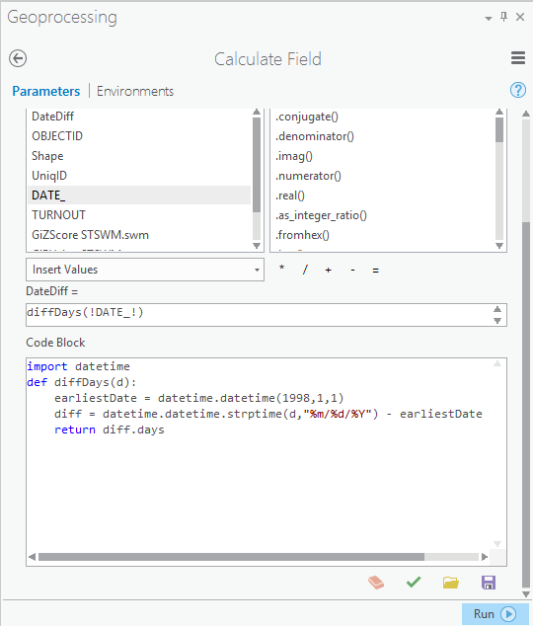Click the fields list scroll down arrow
This screenshot has height=626, width=533.
(x=257, y=246)
